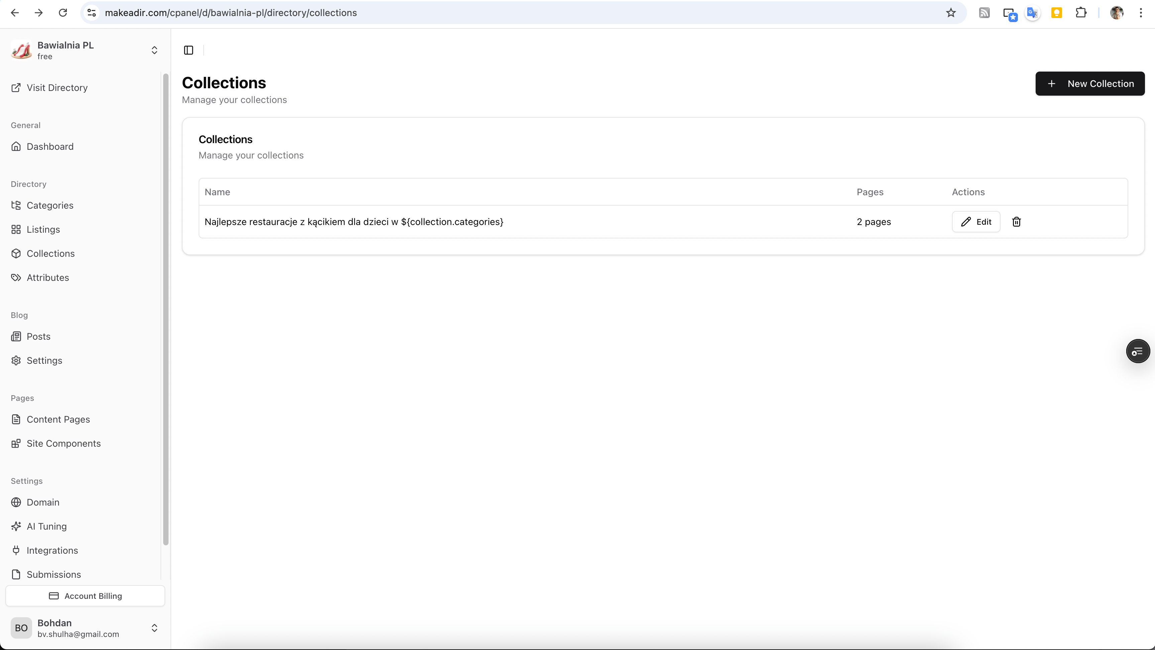Viewport: 1155px width, 650px height.
Task: Open the browser extensions puzzle icon
Action: click(x=1080, y=13)
